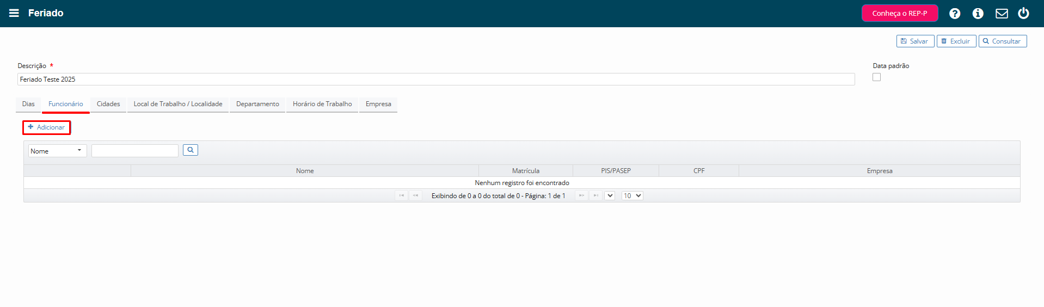This screenshot has width=1044, height=307.
Task: Focus the Descrição input field
Action: [x=436, y=79]
